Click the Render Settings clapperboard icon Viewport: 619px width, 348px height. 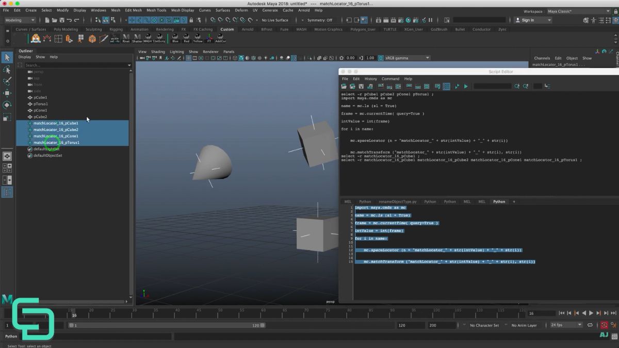(400, 20)
